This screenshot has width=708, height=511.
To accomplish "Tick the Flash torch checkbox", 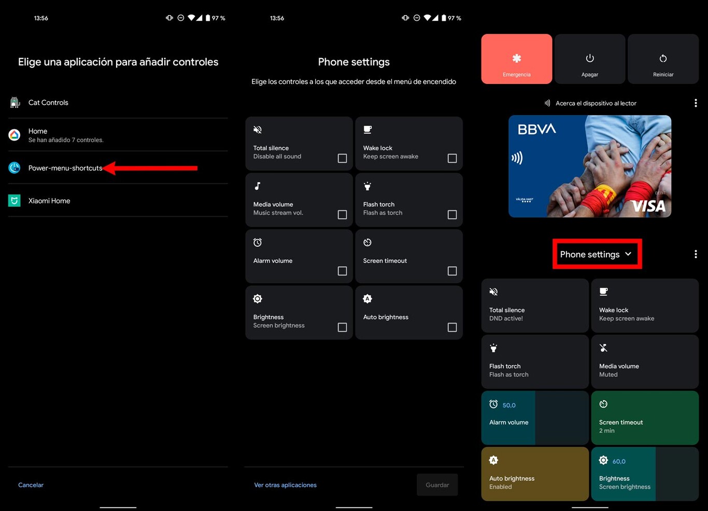I will (452, 215).
